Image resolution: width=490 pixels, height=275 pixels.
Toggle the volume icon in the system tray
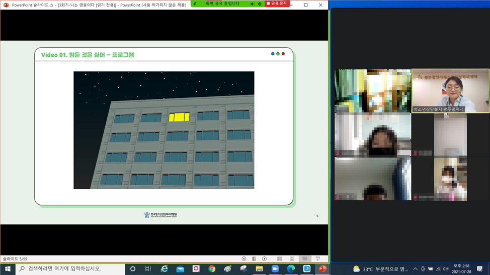pyautogui.click(x=446, y=269)
